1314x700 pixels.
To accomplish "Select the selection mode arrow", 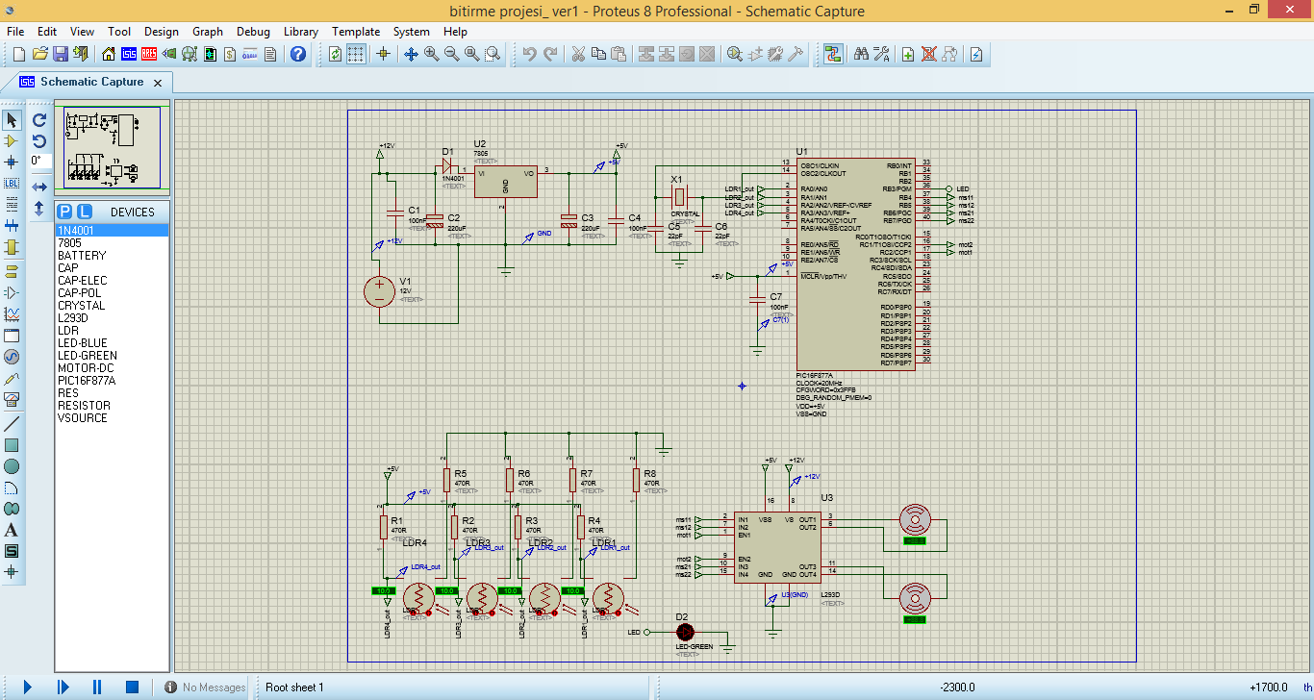I will click(x=12, y=119).
